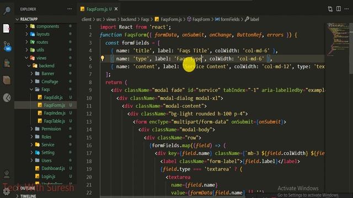Click 'Service Content' text on line 6

(205, 67)
